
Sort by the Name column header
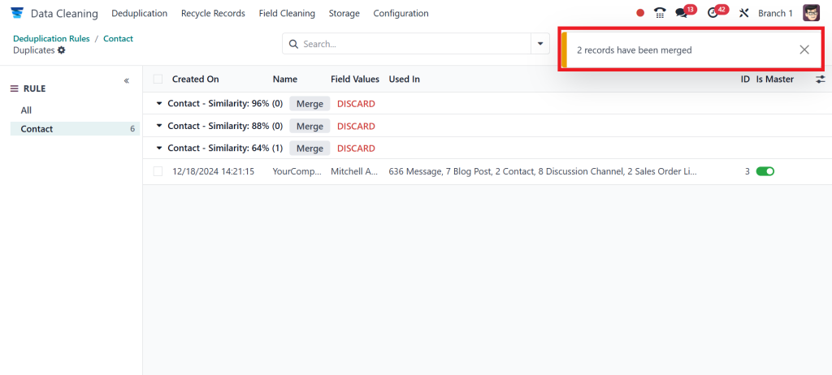[285, 79]
